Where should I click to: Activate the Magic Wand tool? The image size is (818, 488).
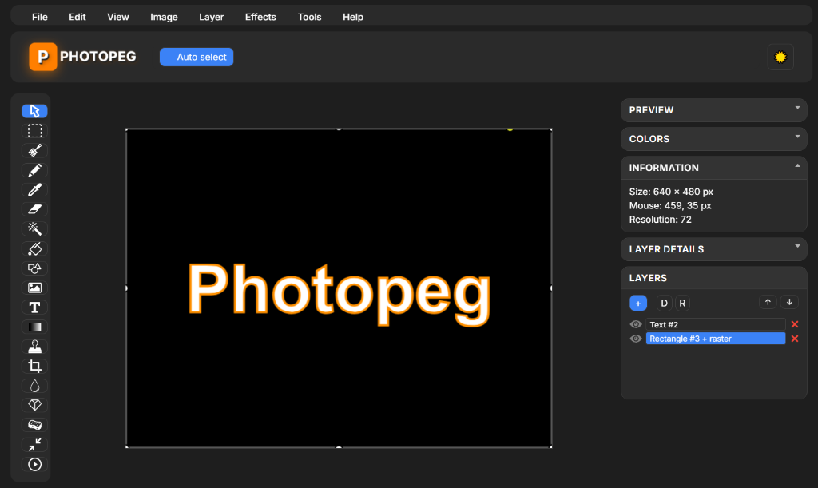(34, 228)
